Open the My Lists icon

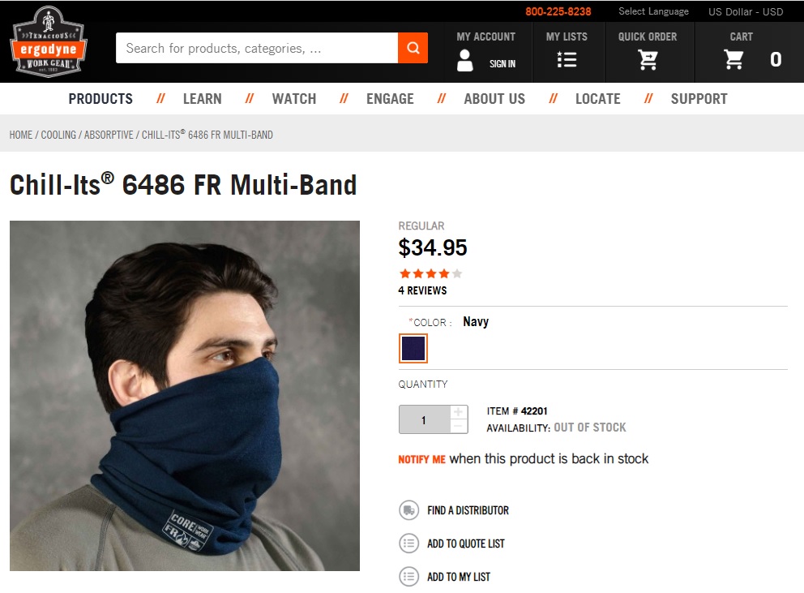pyautogui.click(x=567, y=60)
